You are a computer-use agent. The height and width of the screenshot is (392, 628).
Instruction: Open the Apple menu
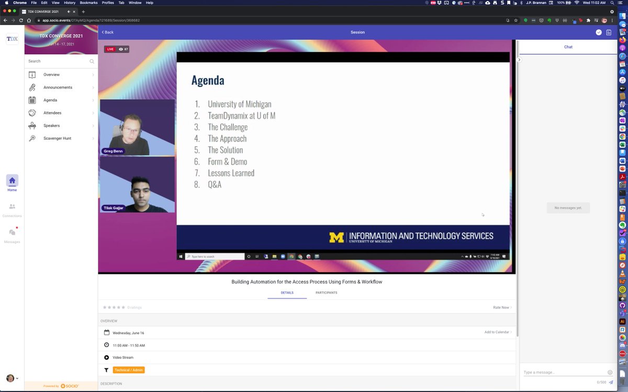point(6,3)
